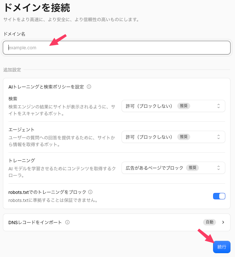This screenshot has width=235, height=257.
Task: Click the up-down chevron icon in 検索 selector
Action: (219, 106)
